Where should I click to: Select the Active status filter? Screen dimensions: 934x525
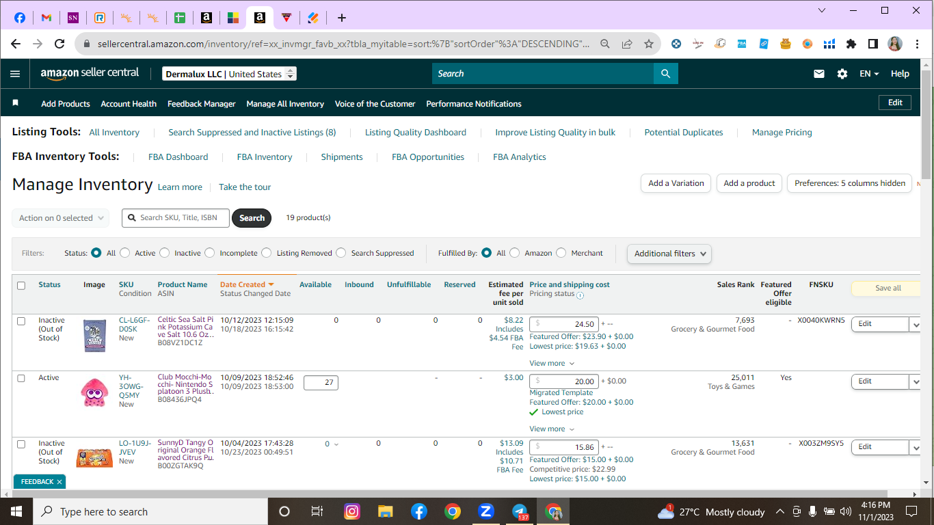click(124, 253)
